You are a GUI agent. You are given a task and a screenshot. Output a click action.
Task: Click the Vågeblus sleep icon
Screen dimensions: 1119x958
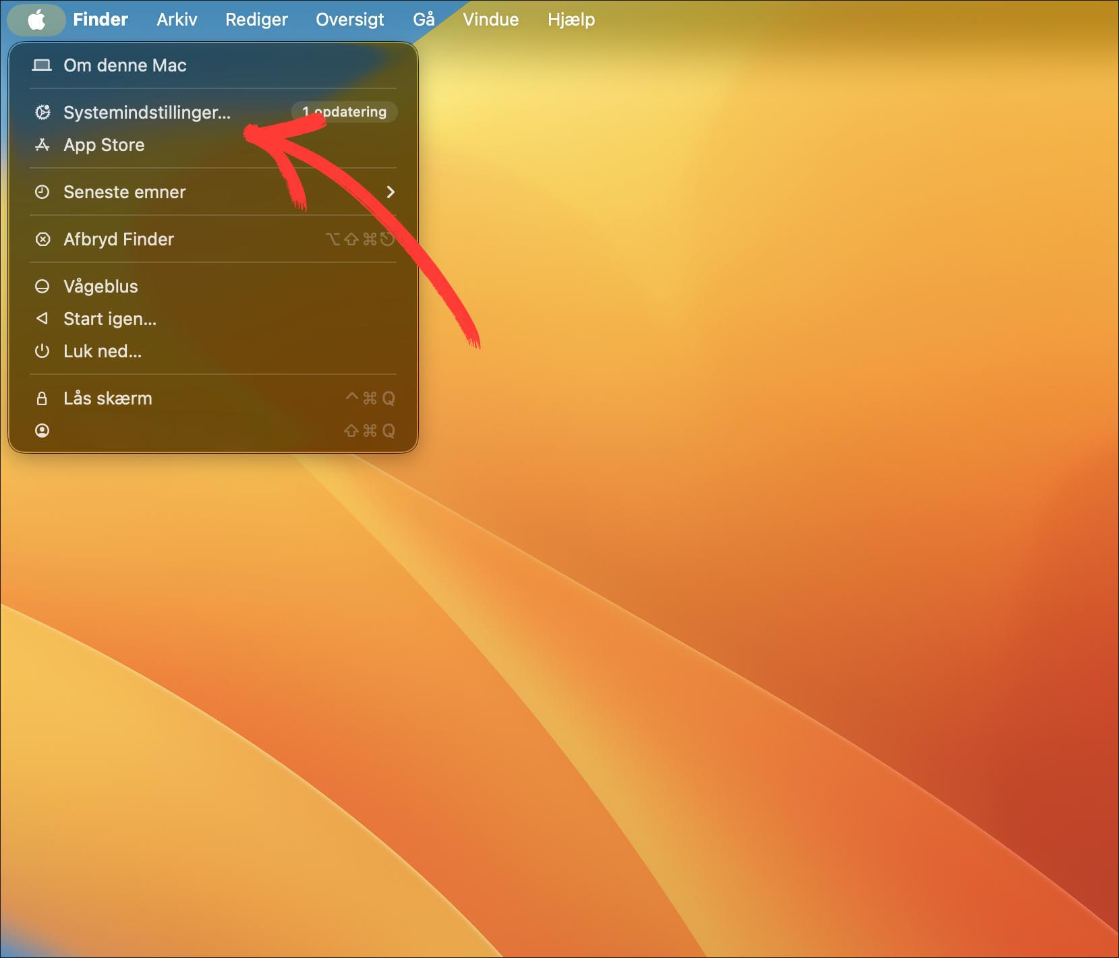(42, 287)
